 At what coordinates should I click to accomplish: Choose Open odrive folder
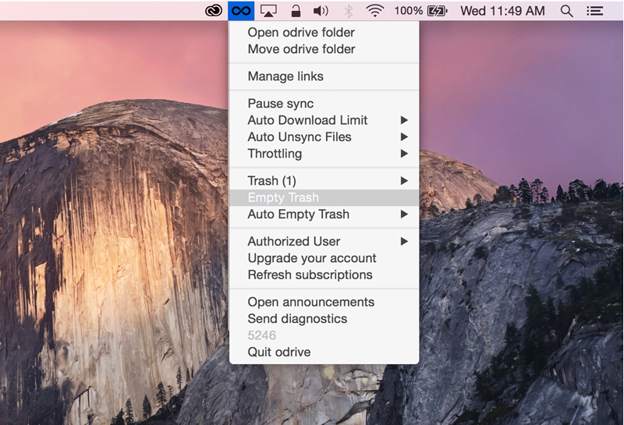[324, 32]
